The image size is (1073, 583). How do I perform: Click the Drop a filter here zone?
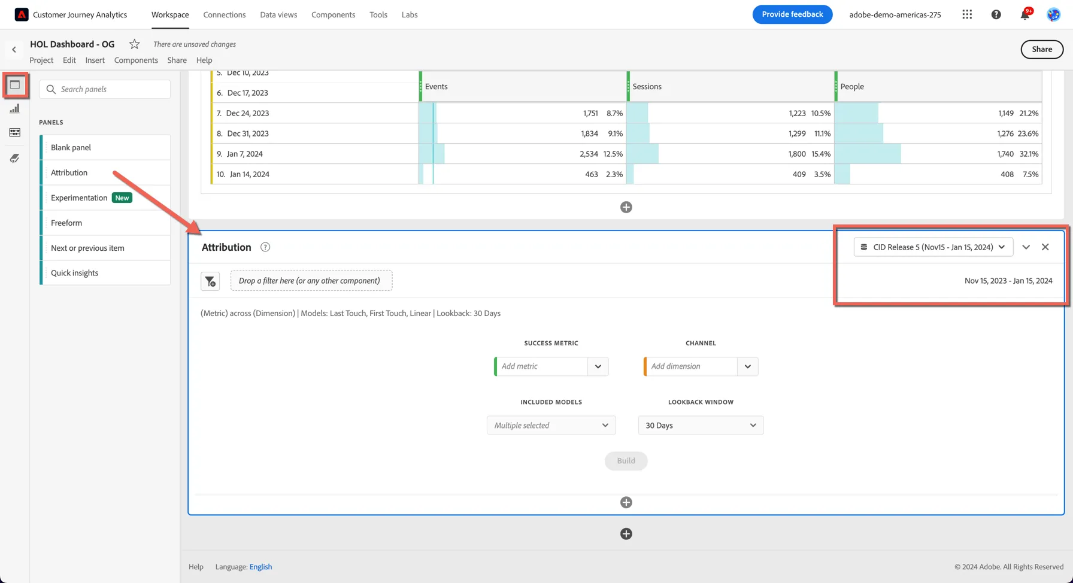(311, 281)
